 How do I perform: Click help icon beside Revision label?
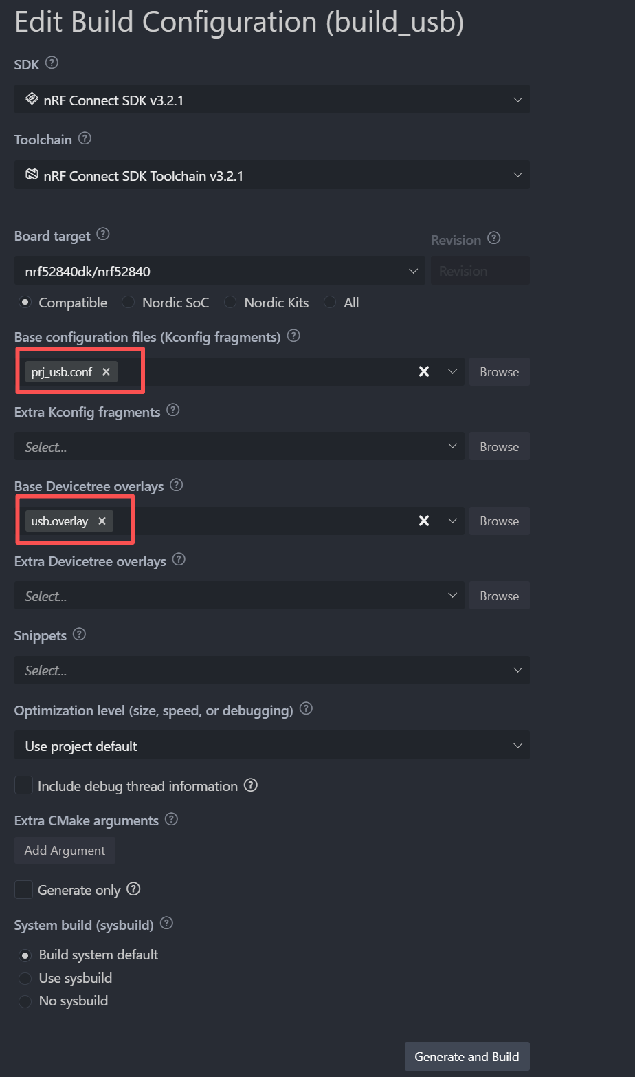coord(493,239)
